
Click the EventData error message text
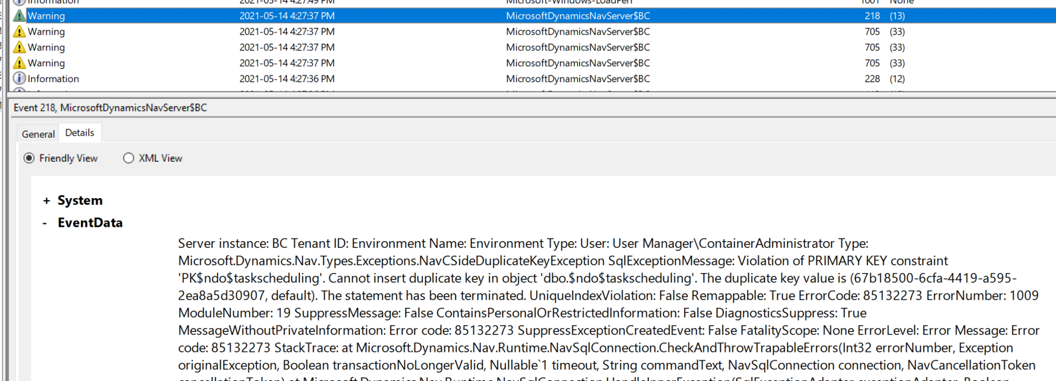[x=609, y=308]
